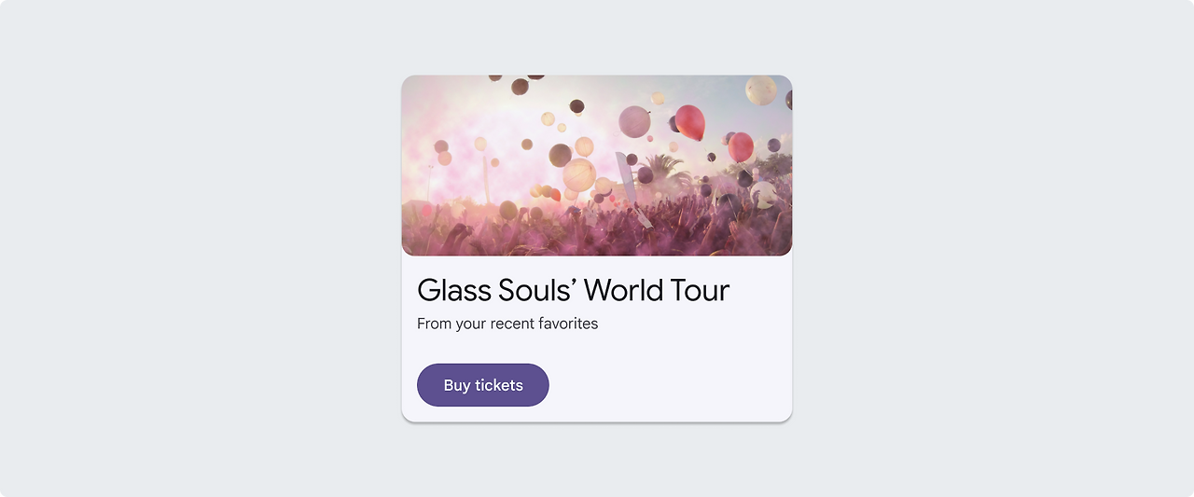Click the large peach balloon mid-photo
1194x497 pixels.
point(579,174)
